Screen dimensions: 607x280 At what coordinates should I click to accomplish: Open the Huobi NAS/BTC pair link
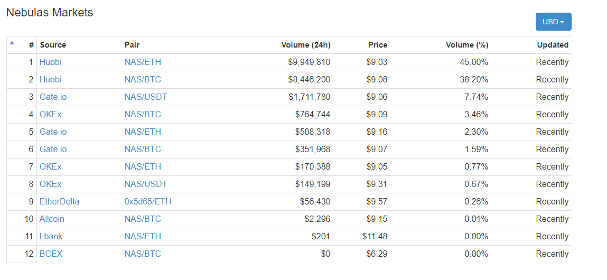(x=143, y=80)
